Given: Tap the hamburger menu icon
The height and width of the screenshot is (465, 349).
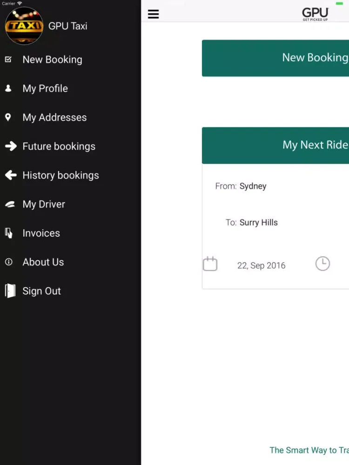Looking at the screenshot, I should (x=153, y=14).
